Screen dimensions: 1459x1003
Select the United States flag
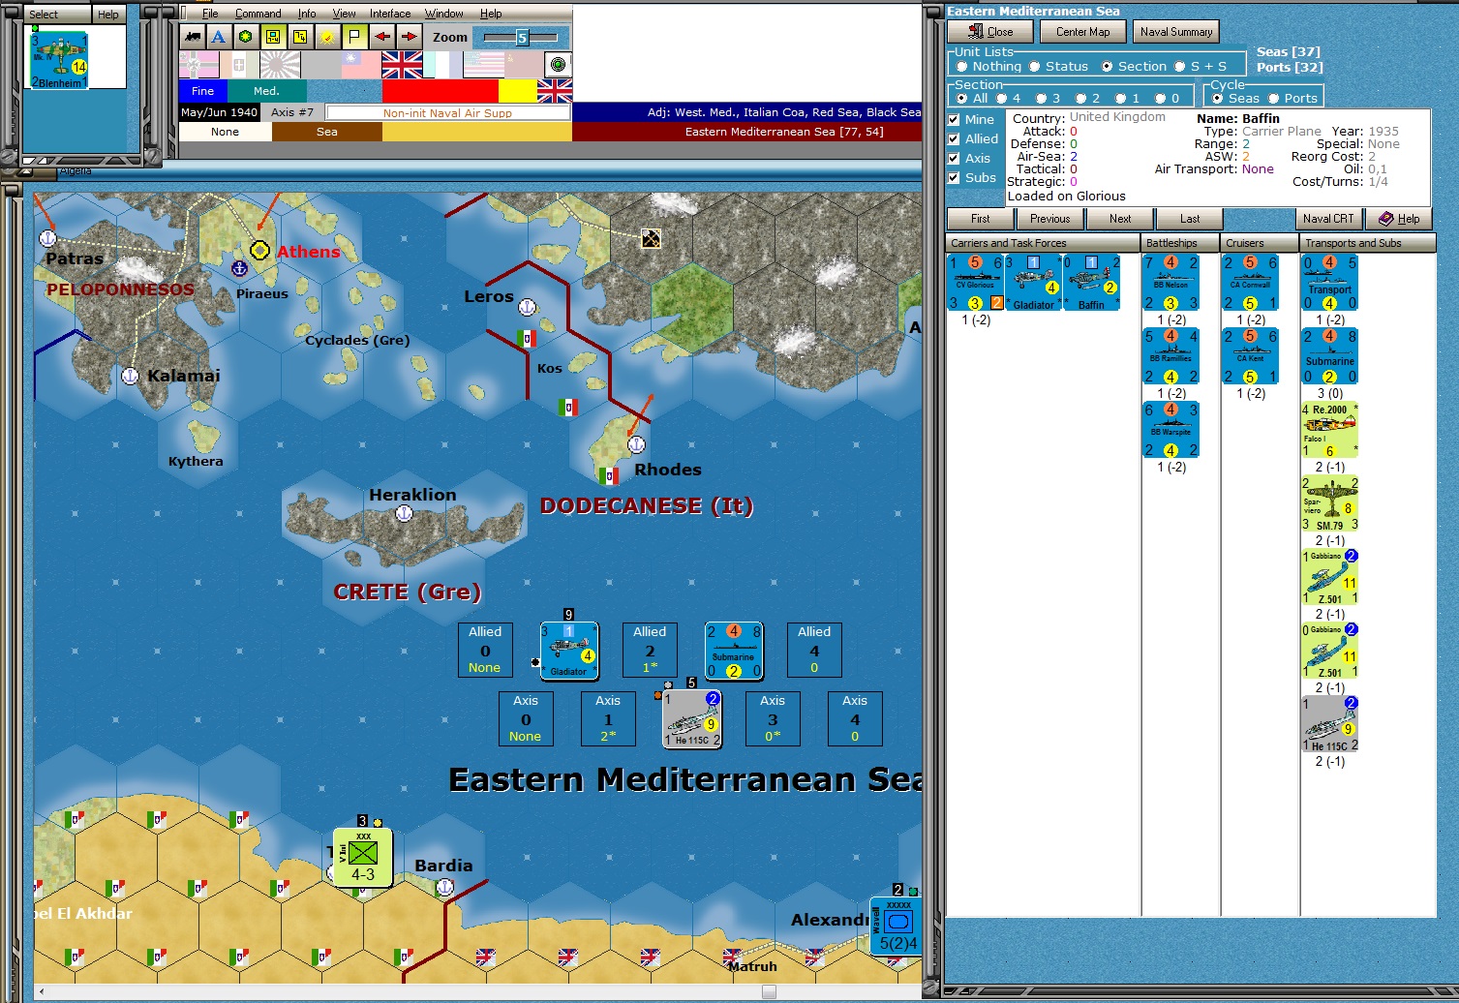[x=483, y=65]
